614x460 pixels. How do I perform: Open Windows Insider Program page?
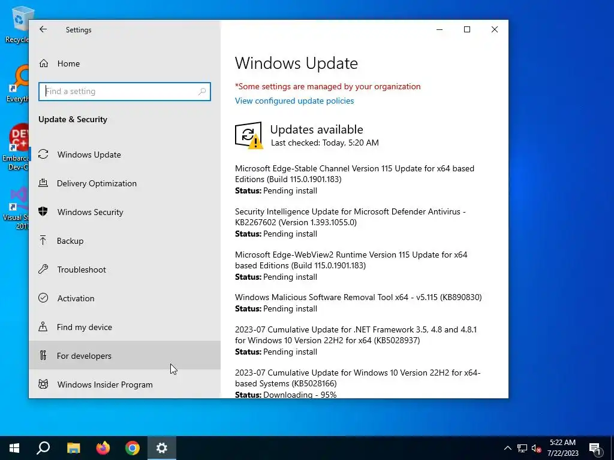coord(125,384)
